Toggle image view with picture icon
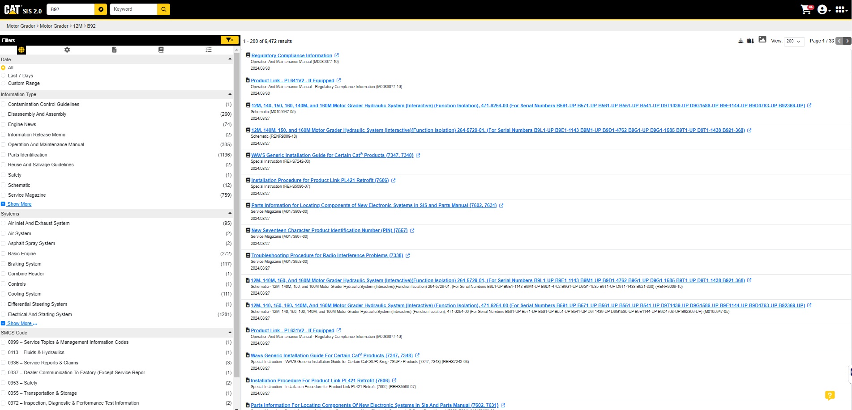Screen dimensions: 852x410 (762, 39)
